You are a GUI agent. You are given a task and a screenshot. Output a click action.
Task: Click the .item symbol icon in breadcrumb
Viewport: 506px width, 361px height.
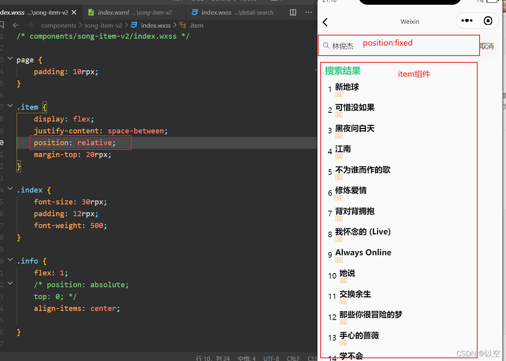point(183,25)
